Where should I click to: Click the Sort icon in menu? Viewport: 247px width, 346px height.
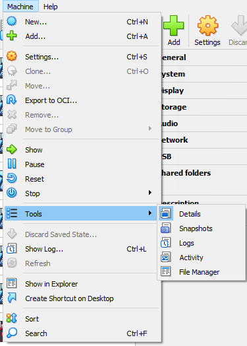coord(12,319)
